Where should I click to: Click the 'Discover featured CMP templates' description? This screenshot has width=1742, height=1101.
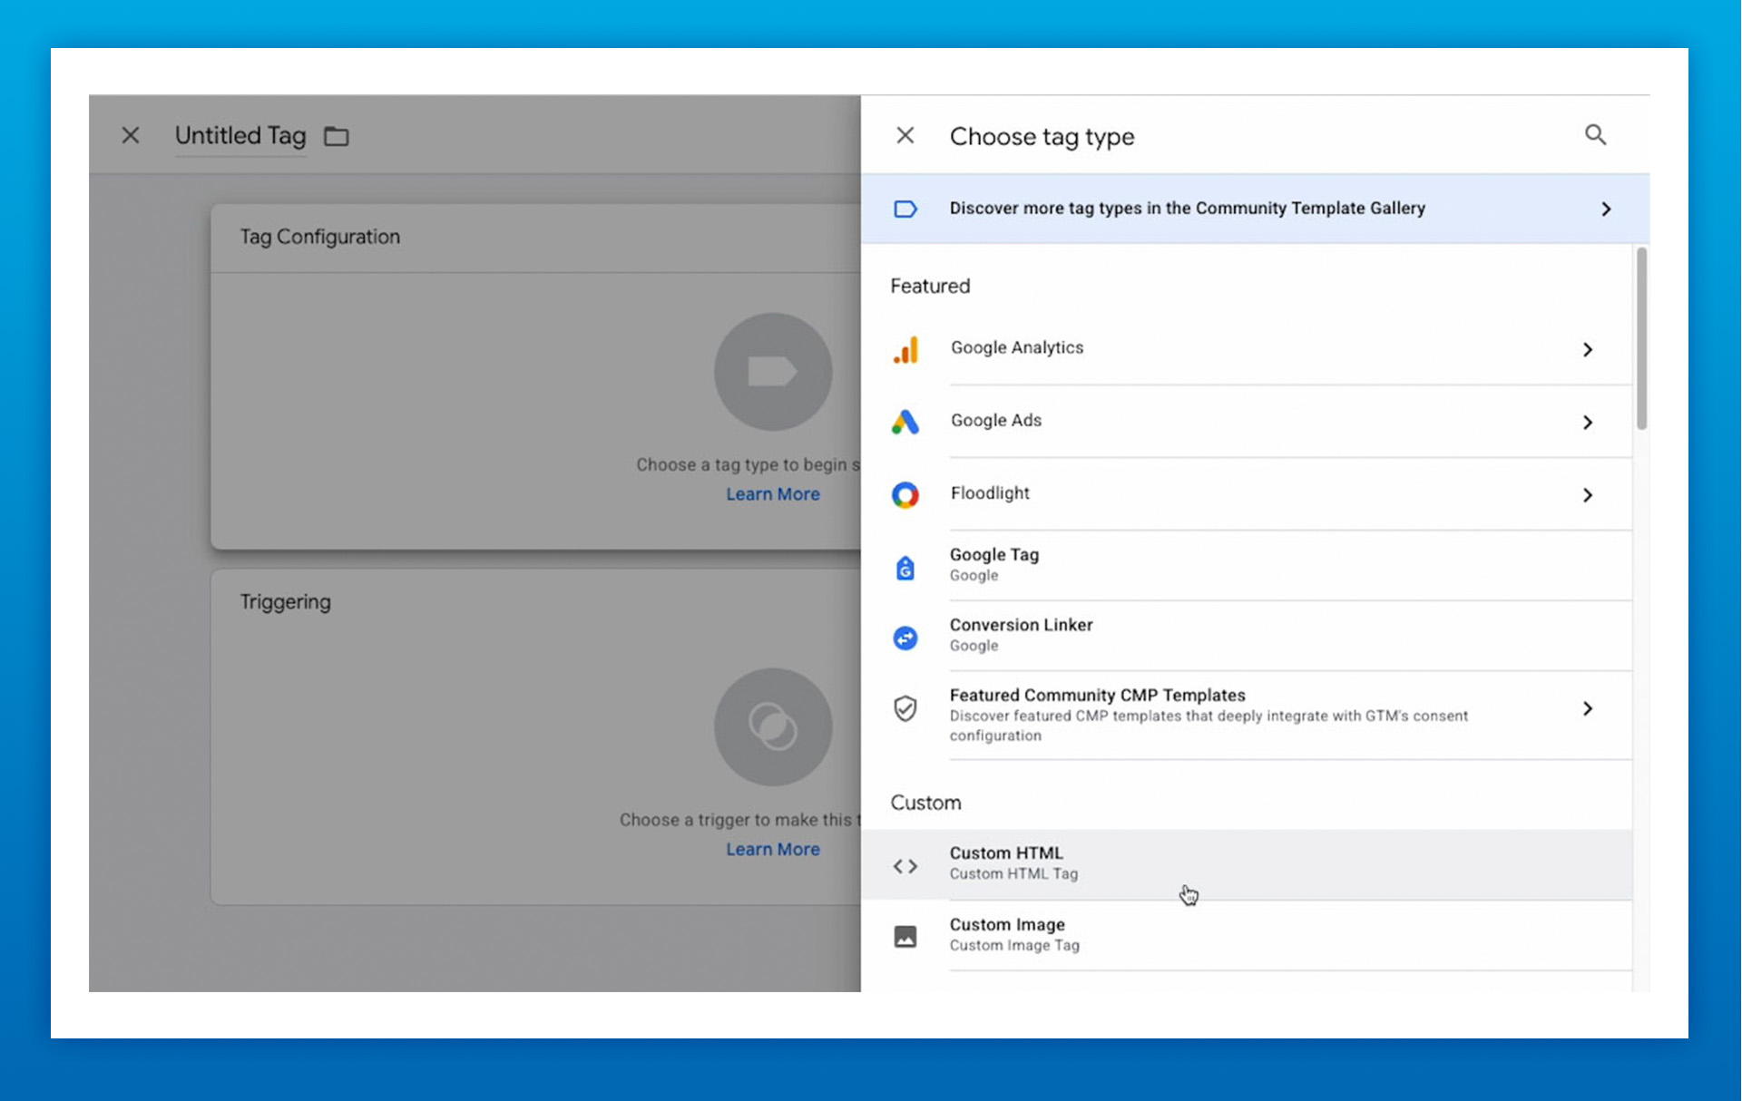1209,726
